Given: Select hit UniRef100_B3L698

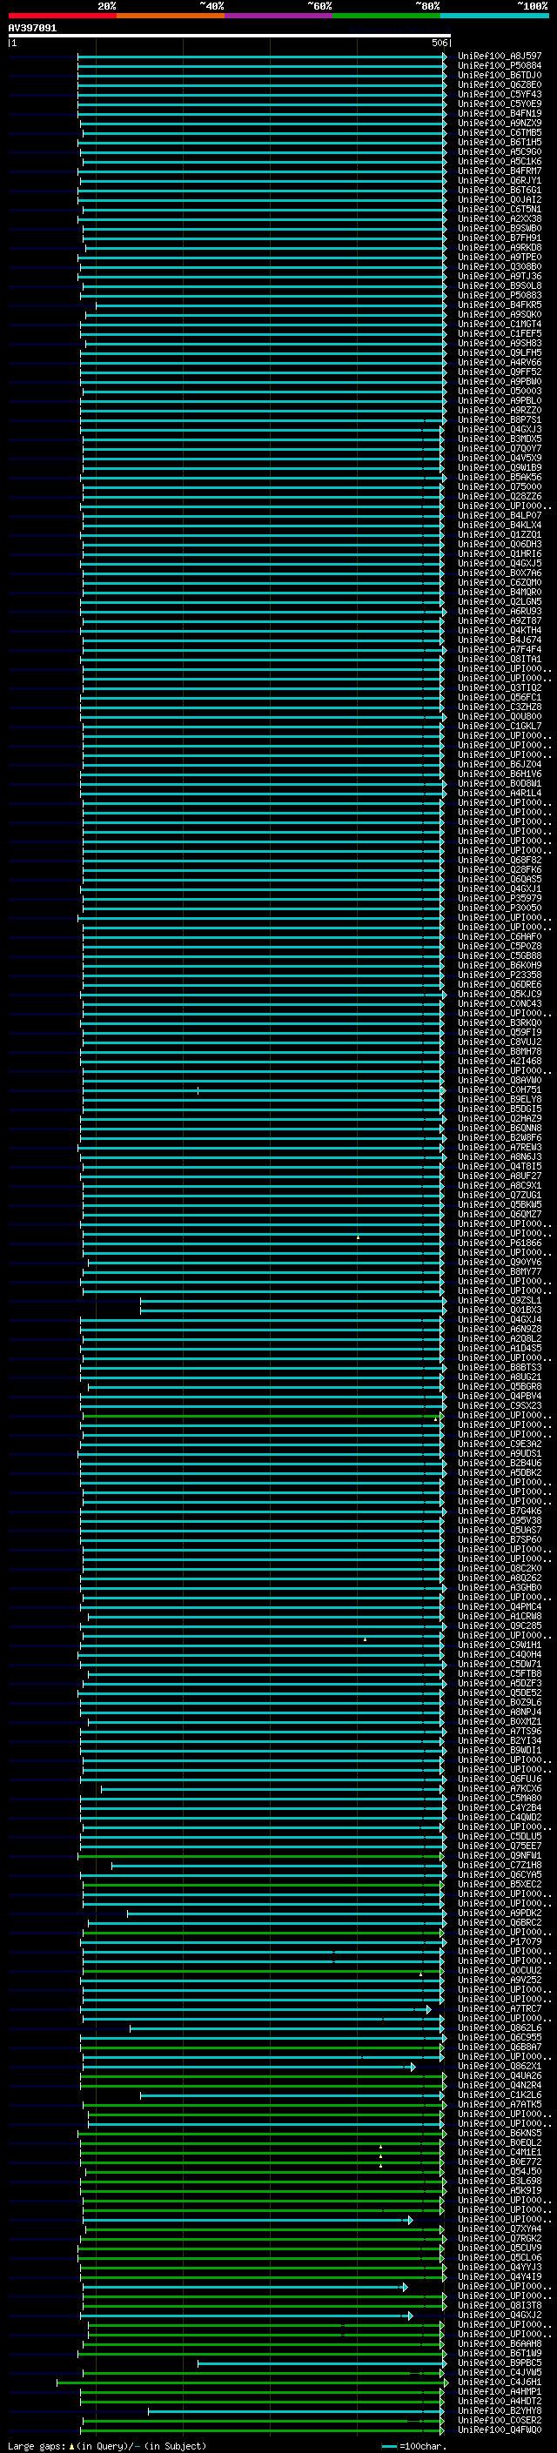Looking at the screenshot, I should (499, 2181).
